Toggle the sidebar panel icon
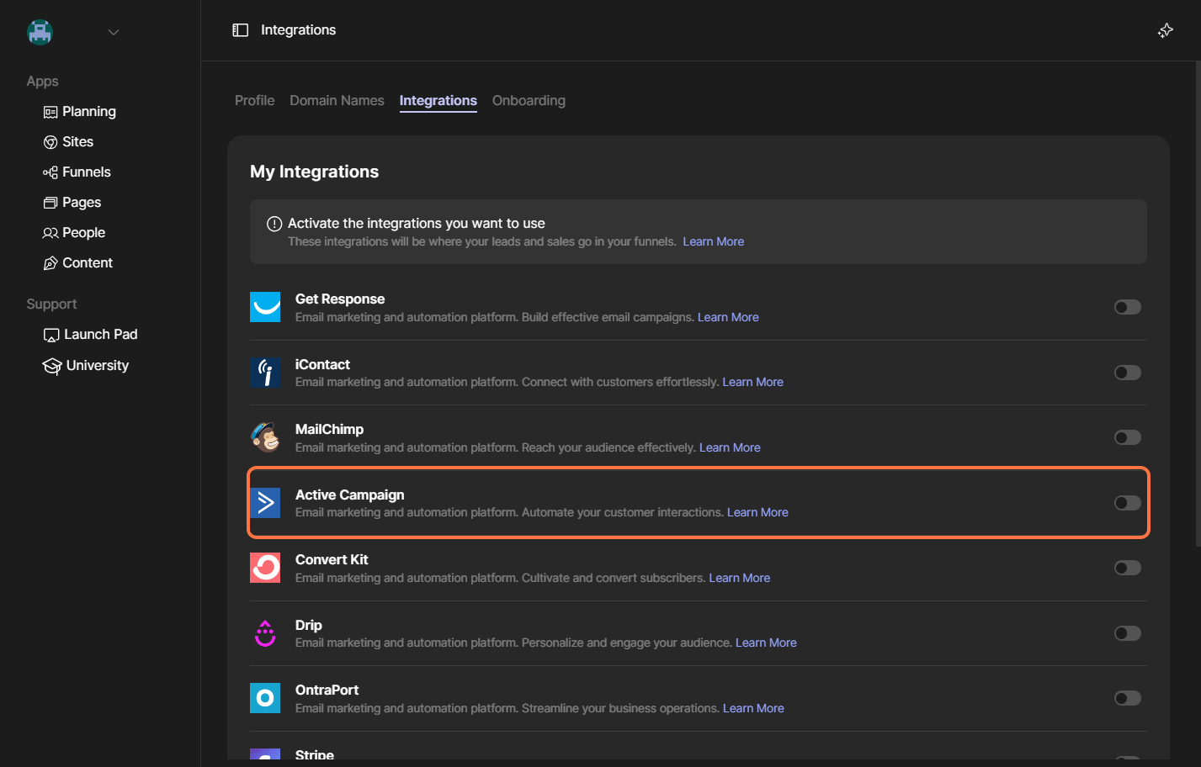This screenshot has height=767, width=1201. pos(241,30)
